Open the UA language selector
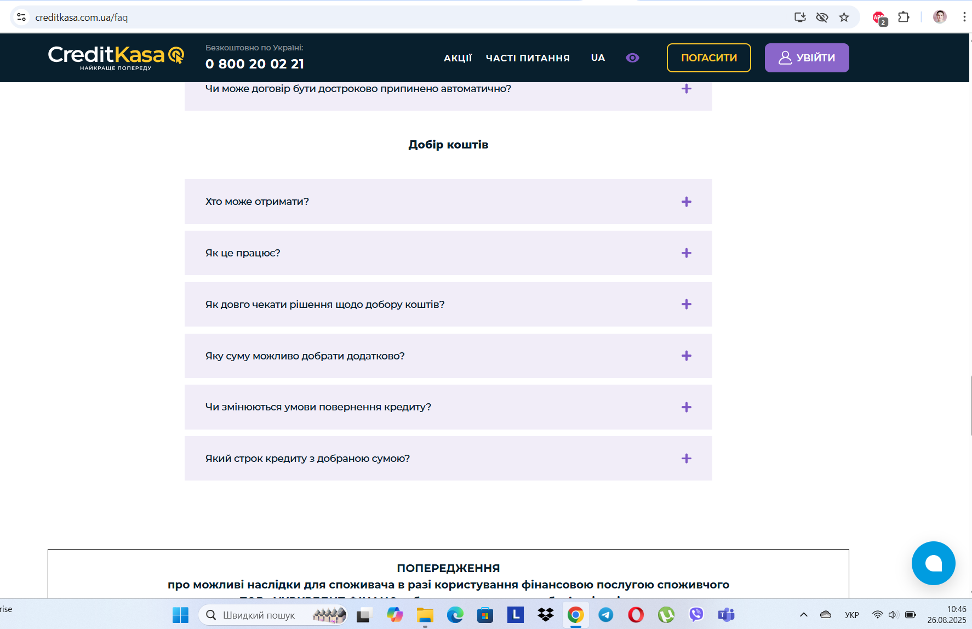The height and width of the screenshot is (629, 972). pyautogui.click(x=598, y=58)
